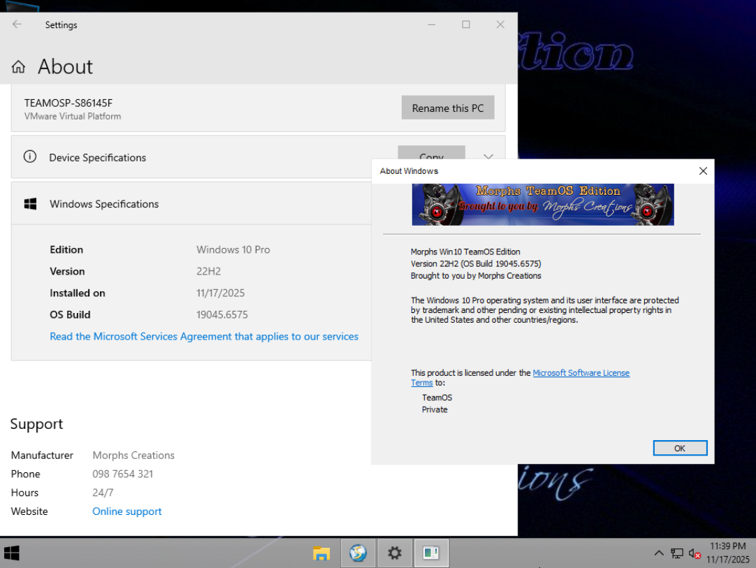Open the taskbar clock and date
The width and height of the screenshot is (756, 568).
(727, 553)
